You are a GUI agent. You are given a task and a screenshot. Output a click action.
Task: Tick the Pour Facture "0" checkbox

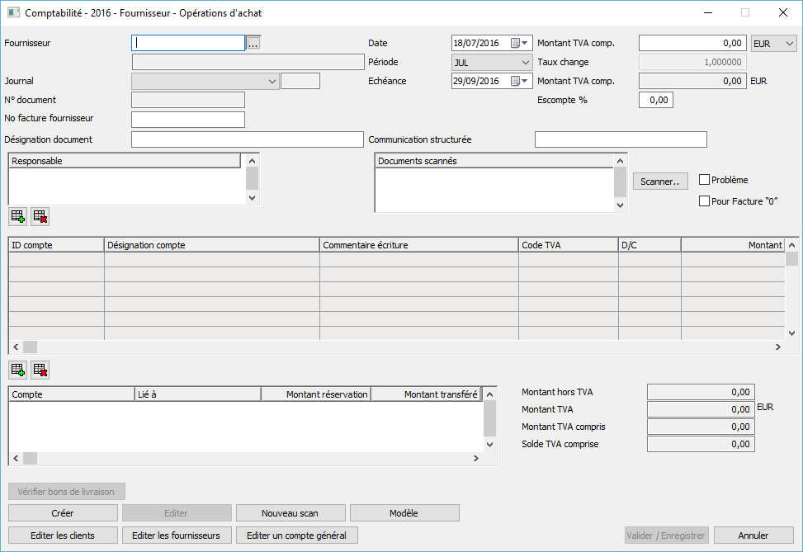click(x=704, y=201)
